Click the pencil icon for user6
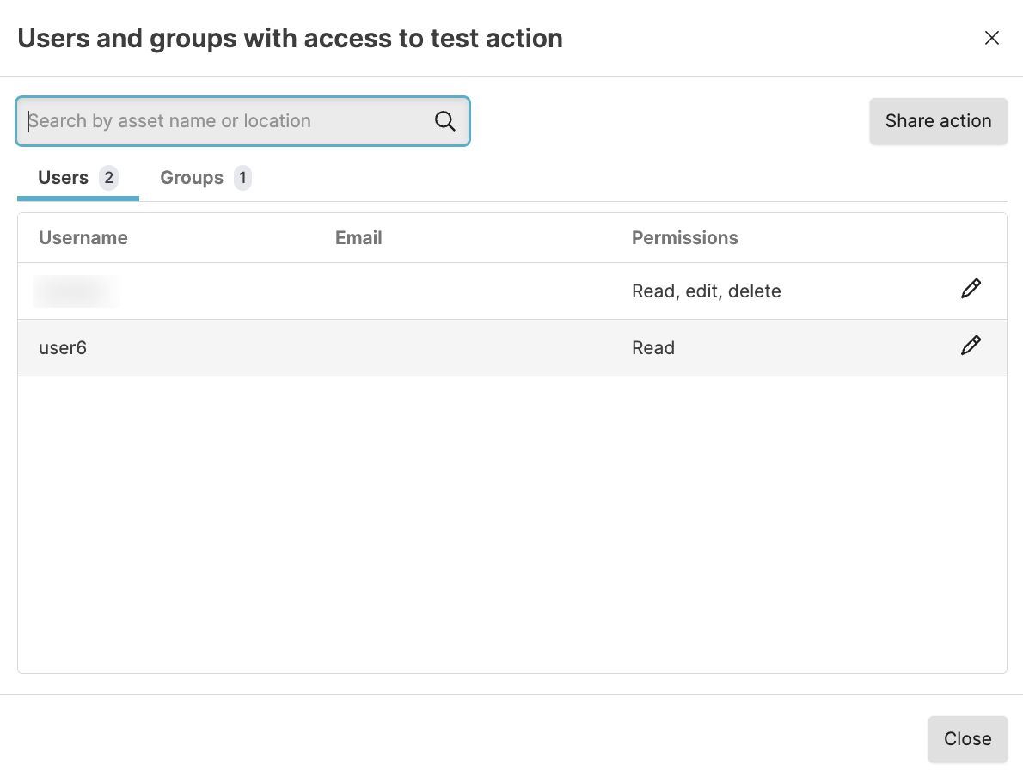 [971, 346]
